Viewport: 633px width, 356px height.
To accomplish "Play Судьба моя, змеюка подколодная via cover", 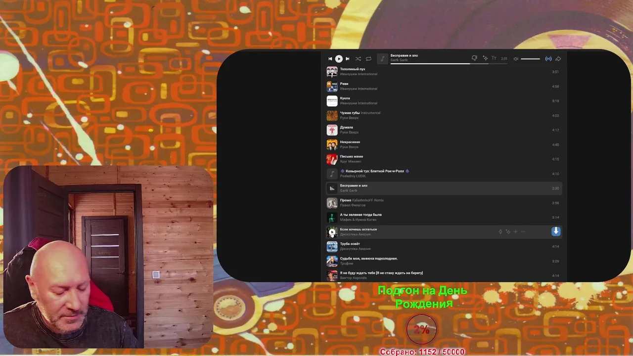I will pyautogui.click(x=332, y=261).
